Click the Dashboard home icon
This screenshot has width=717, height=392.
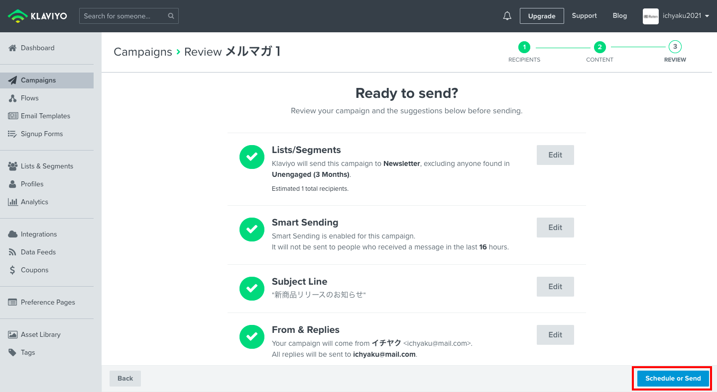[x=13, y=48]
